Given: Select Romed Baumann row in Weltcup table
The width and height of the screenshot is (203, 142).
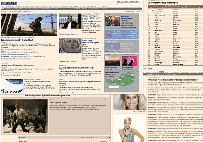Looking at the screenshot, I should pos(175,57).
